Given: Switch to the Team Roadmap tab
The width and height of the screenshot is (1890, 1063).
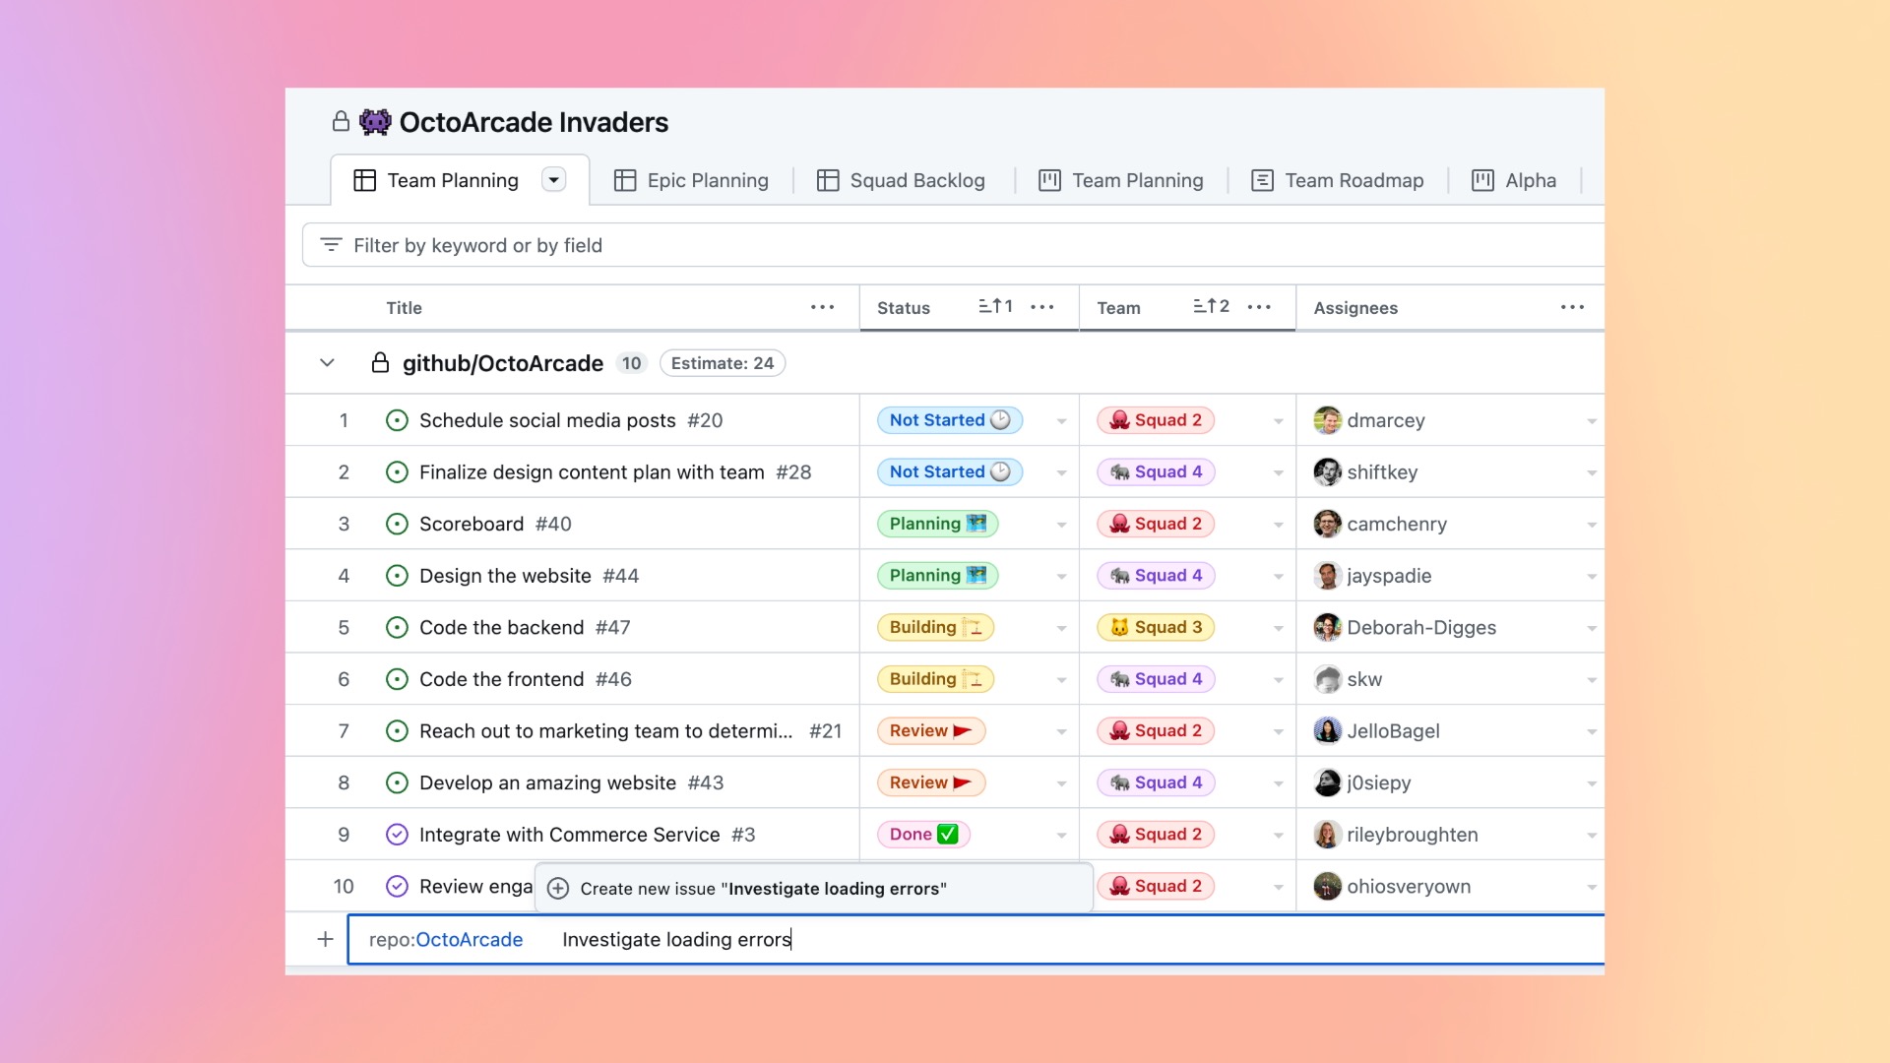Looking at the screenshot, I should tap(1338, 180).
